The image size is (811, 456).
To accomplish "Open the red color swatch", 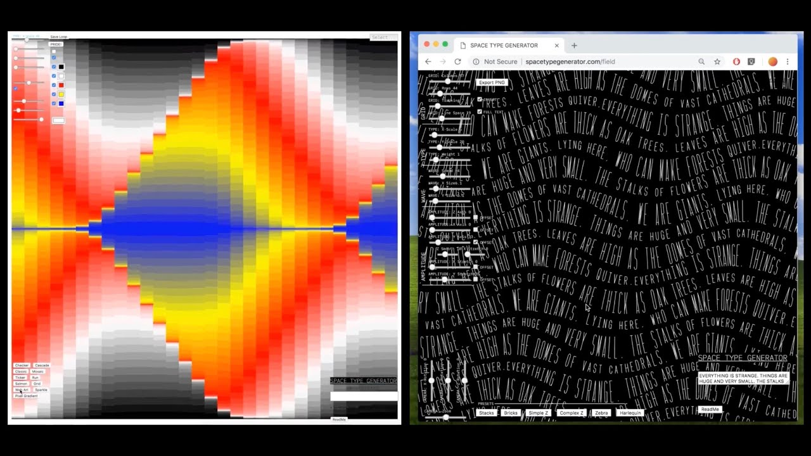I will (61, 85).
